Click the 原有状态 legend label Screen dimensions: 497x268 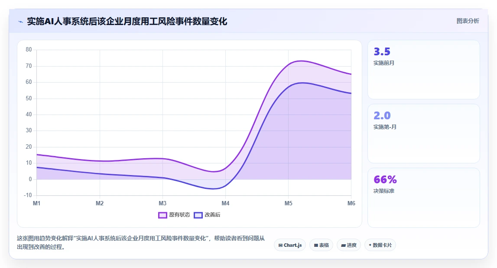pos(179,215)
